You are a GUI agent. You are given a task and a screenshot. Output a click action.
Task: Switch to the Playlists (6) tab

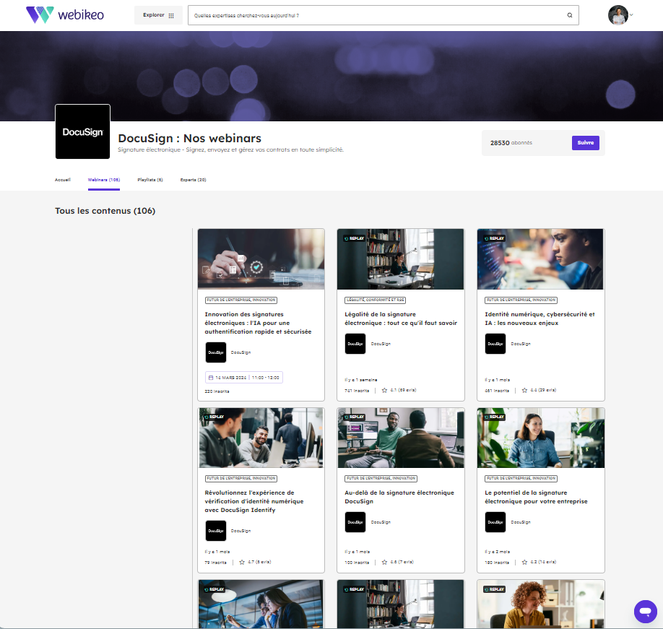149,180
